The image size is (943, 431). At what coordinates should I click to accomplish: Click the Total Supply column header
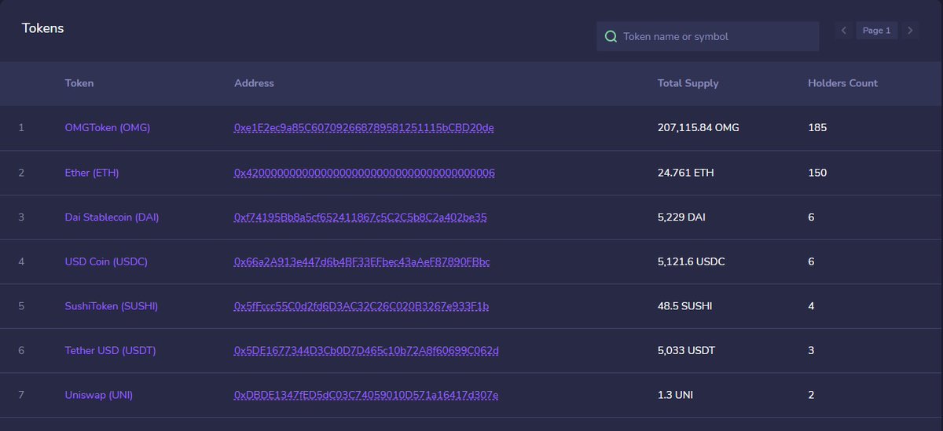(688, 83)
